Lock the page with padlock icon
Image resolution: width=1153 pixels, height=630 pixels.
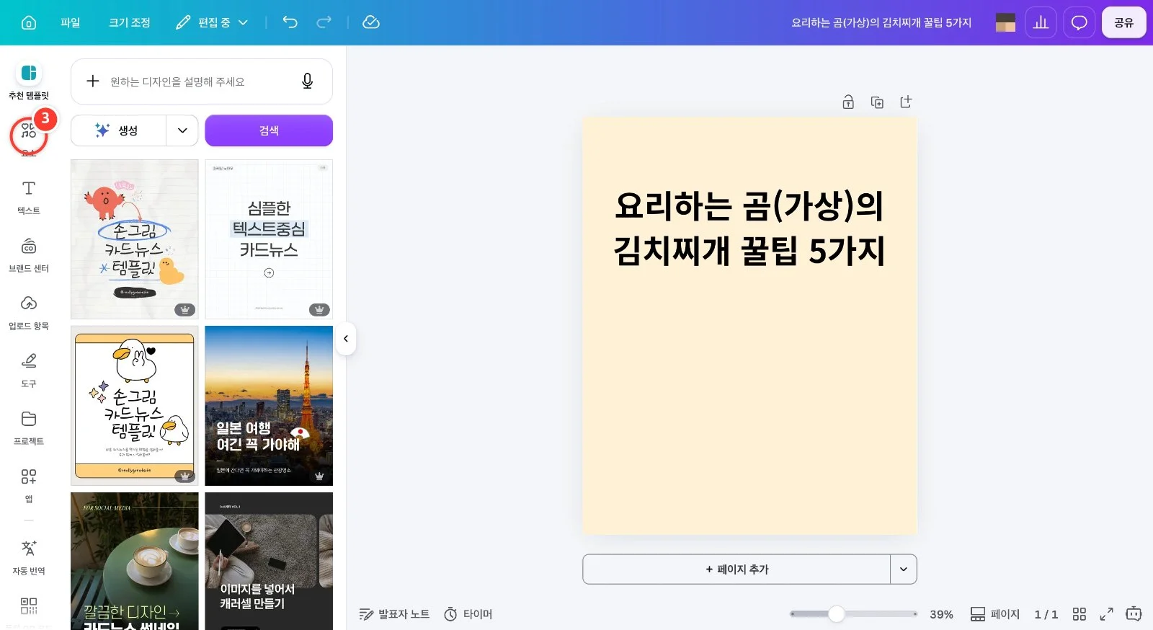tap(848, 102)
